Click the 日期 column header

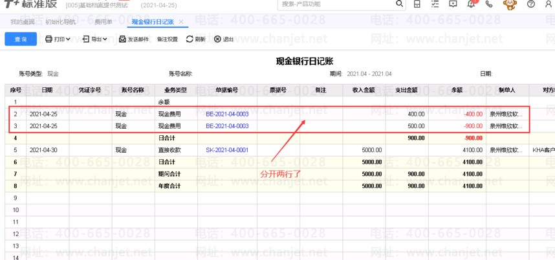click(x=47, y=90)
